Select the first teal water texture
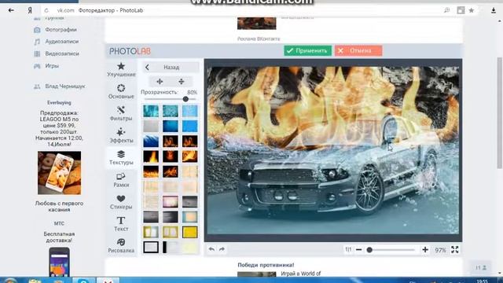This screenshot has height=283, width=503. [x=151, y=111]
